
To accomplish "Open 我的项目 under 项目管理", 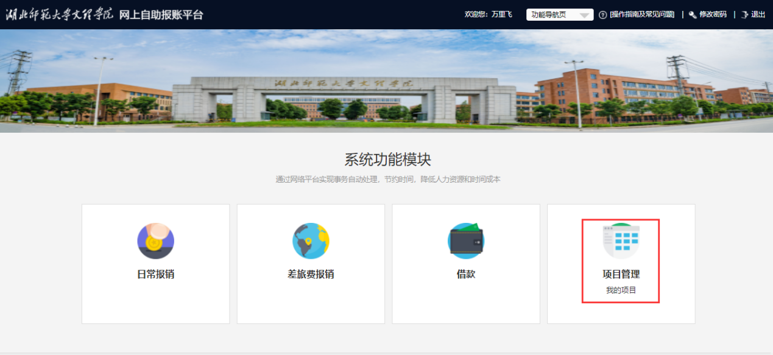I will [x=621, y=290].
